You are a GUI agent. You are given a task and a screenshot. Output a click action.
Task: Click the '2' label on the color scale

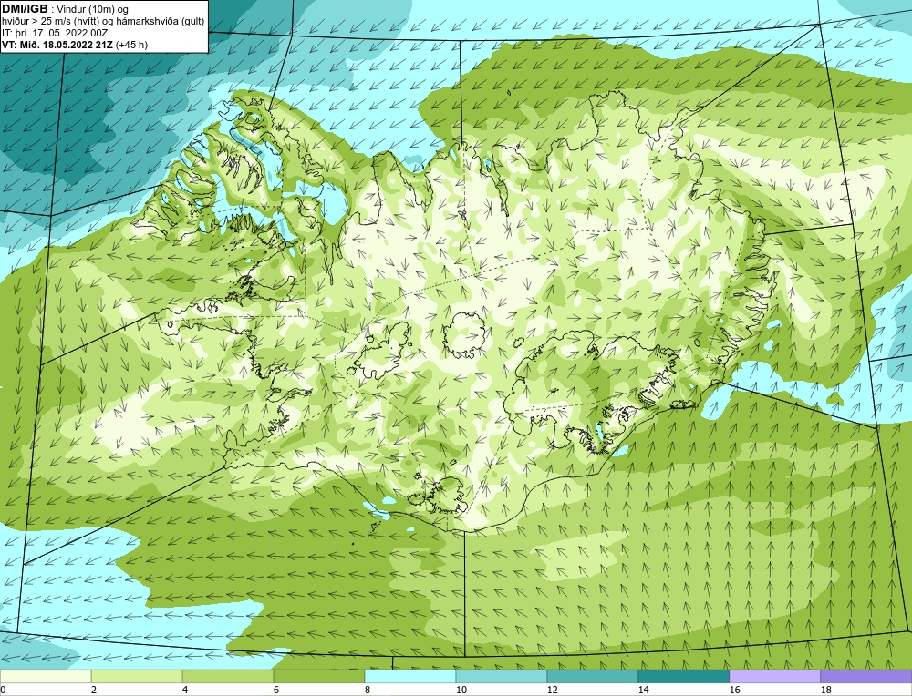click(94, 690)
